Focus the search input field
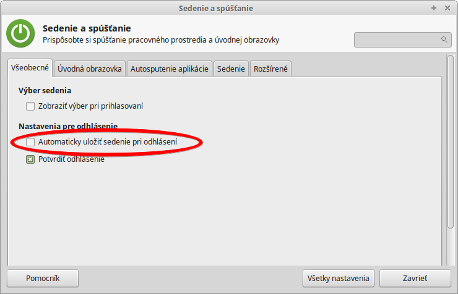The image size is (458, 294). 397,40
